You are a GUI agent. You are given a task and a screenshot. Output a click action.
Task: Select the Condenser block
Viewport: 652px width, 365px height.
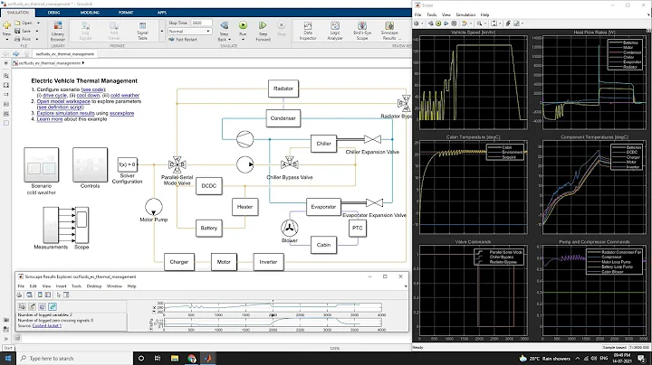283,118
